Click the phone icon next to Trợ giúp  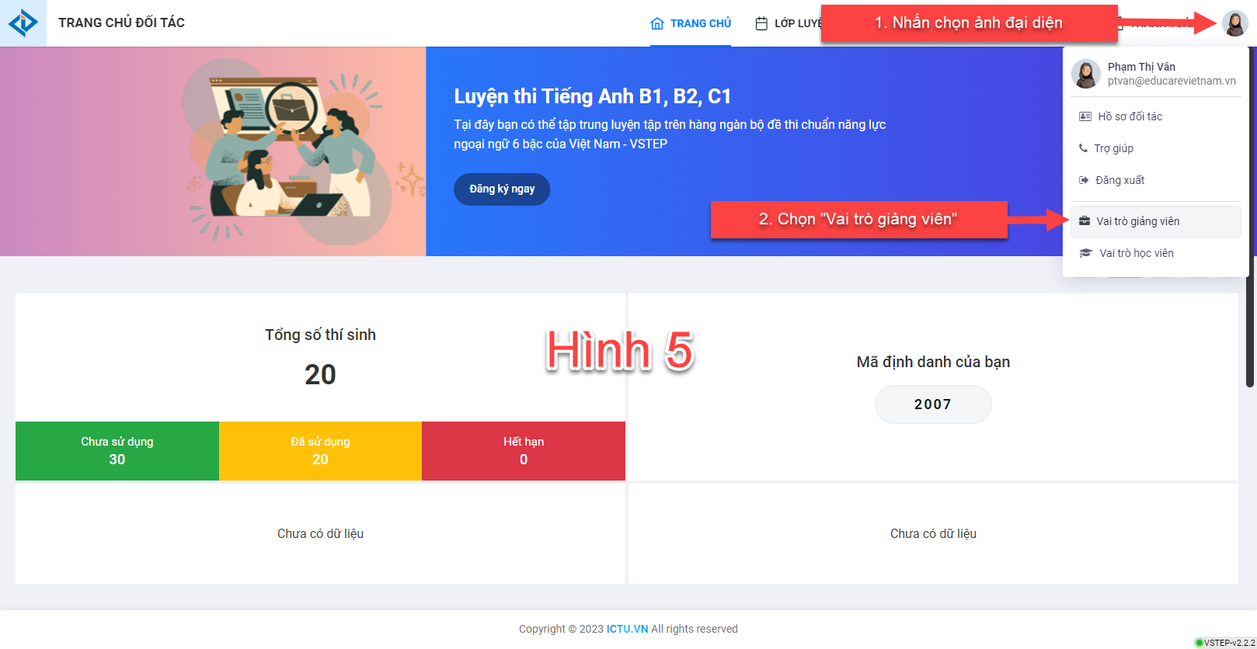tap(1083, 147)
